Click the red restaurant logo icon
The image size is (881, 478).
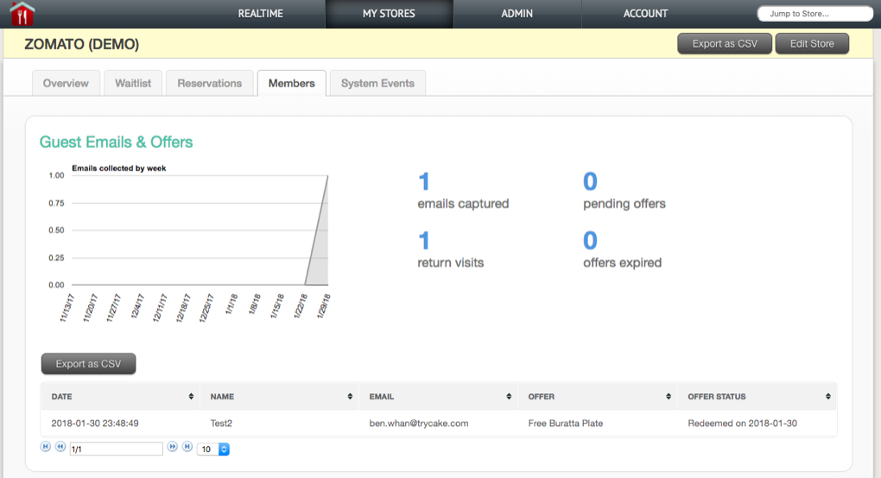click(22, 14)
